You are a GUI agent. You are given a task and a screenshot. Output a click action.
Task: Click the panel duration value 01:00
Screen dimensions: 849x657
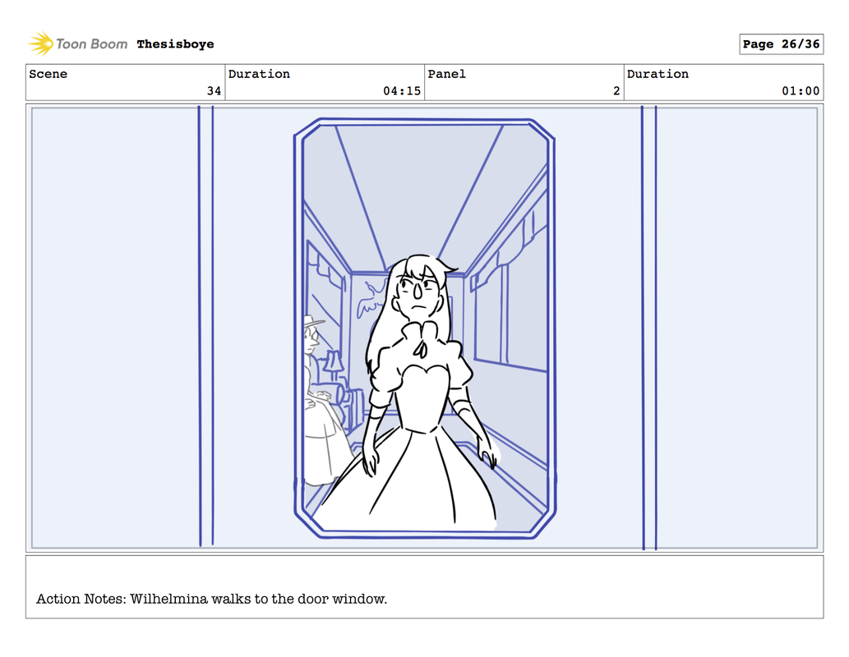801,91
